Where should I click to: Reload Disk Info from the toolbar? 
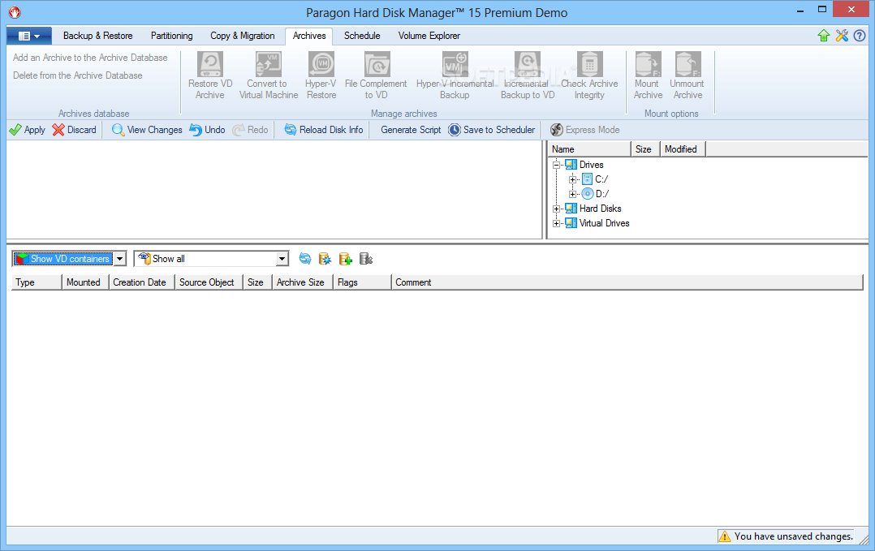coord(324,130)
